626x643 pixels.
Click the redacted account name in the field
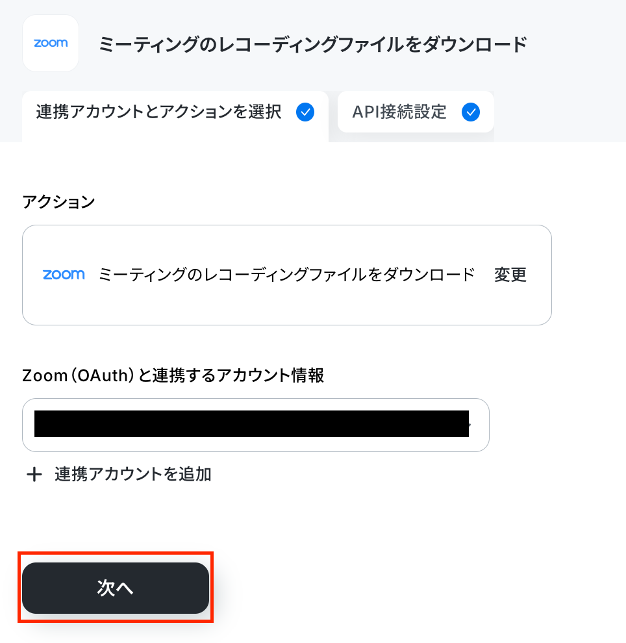(251, 423)
